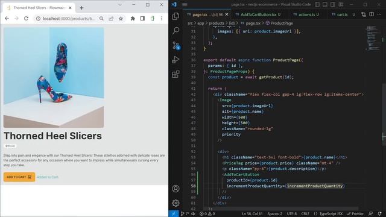Click the 'page.tsx' breadcrumb segment

click(x=253, y=23)
